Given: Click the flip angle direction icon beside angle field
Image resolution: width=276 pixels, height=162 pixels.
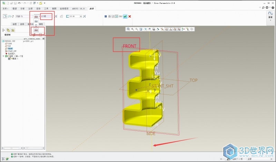Looking at the screenshot, I should pos(56,16).
